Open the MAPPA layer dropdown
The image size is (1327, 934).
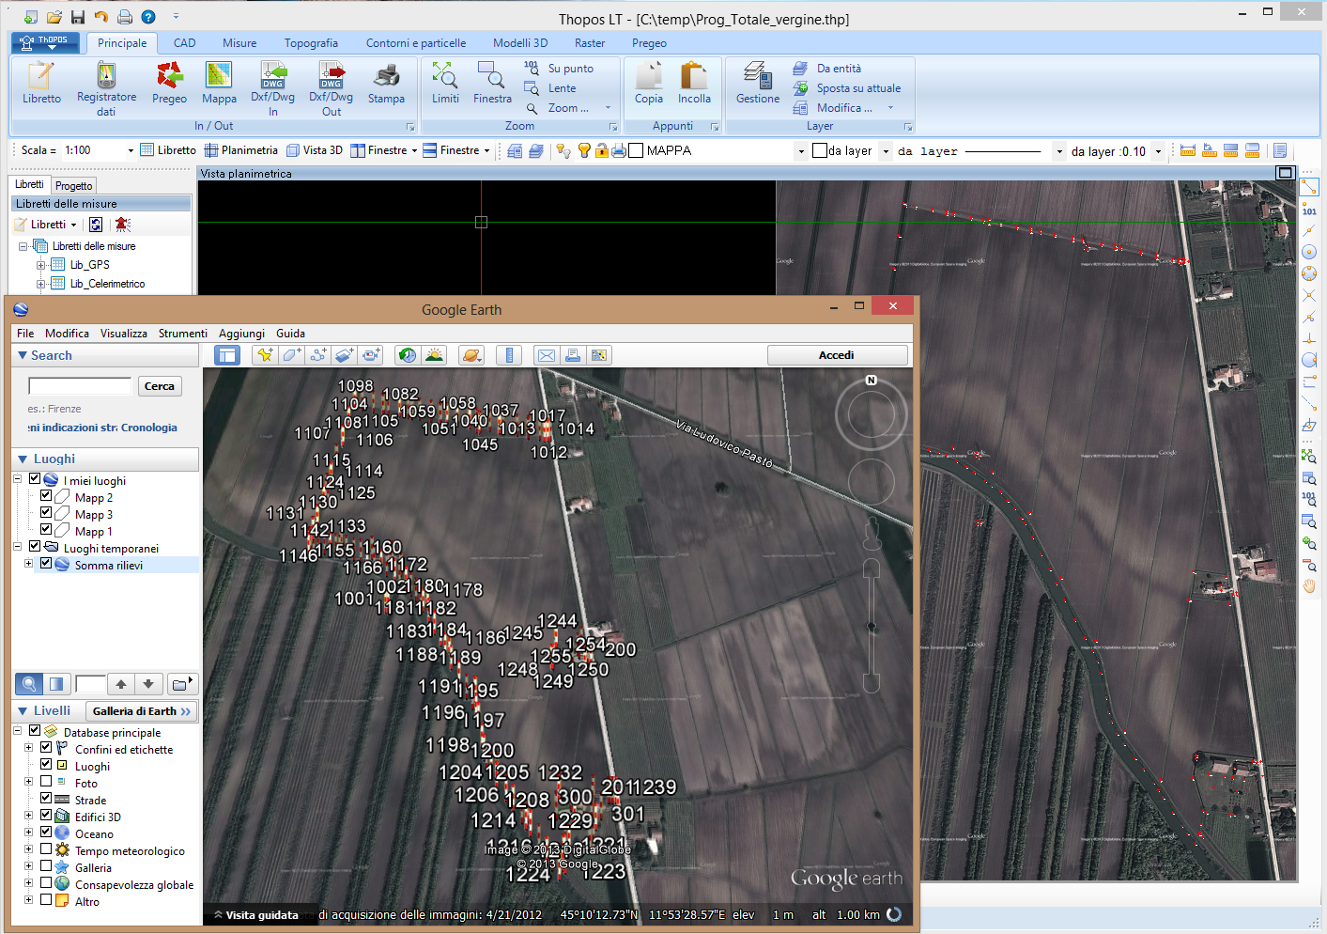(x=801, y=150)
